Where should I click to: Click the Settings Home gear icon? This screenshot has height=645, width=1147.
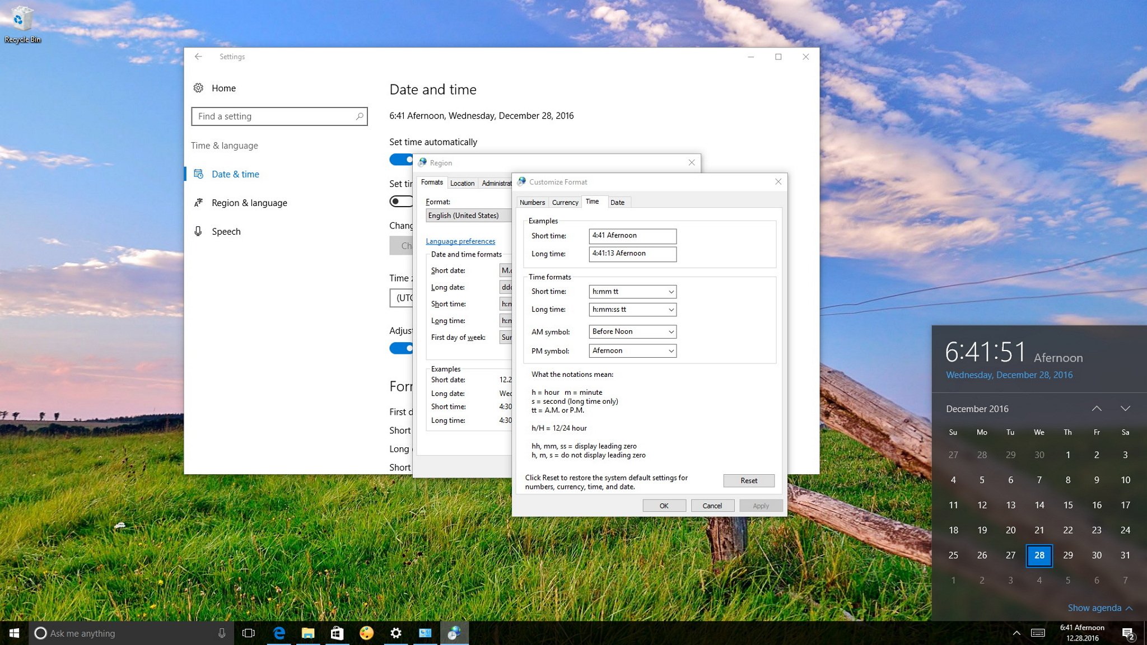click(x=199, y=87)
